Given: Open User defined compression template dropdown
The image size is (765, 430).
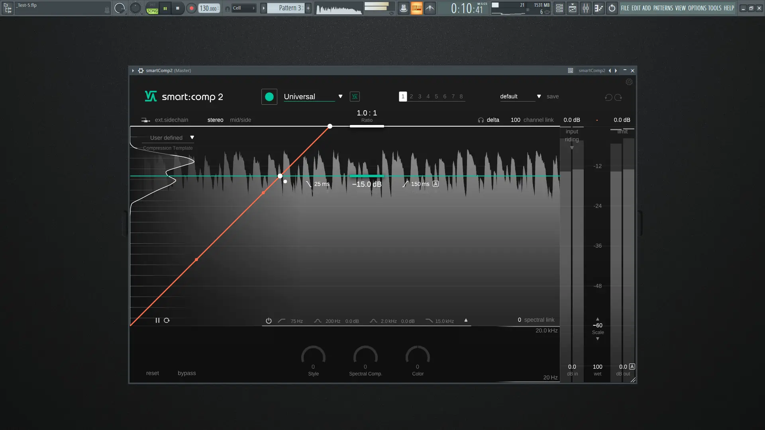Looking at the screenshot, I should click(x=192, y=138).
